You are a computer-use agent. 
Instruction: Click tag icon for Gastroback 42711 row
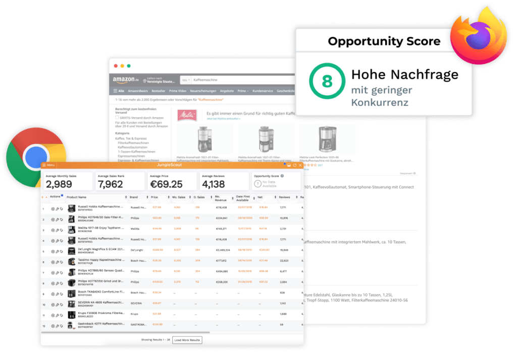(x=61, y=326)
